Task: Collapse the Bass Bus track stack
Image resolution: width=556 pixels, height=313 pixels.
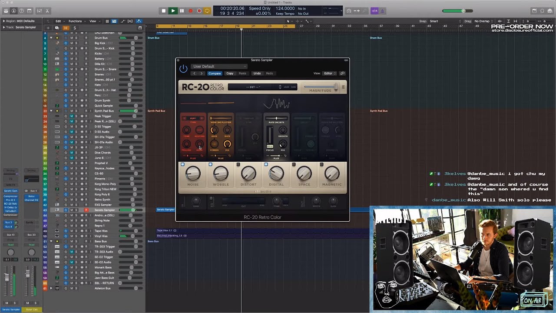Action: click(51, 241)
